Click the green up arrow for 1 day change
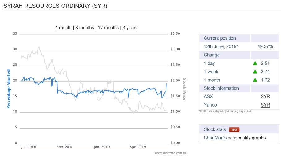This screenshot has height=158, width=281. 255,64
